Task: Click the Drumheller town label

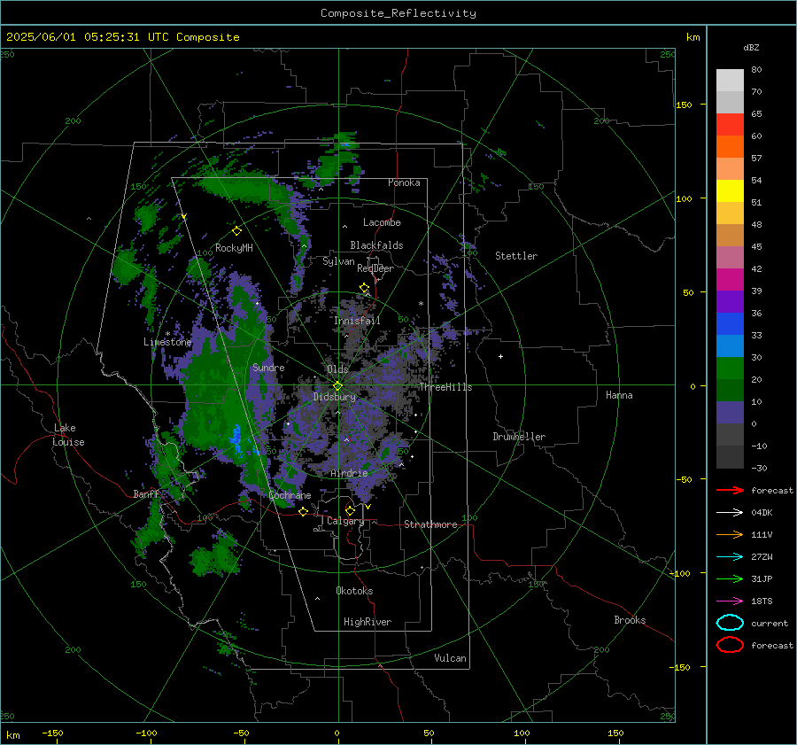Action: tap(519, 437)
